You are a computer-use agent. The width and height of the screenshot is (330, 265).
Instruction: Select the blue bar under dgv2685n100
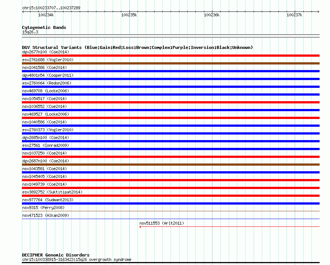pos(171,141)
